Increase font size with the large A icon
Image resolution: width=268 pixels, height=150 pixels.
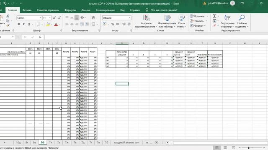(x=54, y=18)
